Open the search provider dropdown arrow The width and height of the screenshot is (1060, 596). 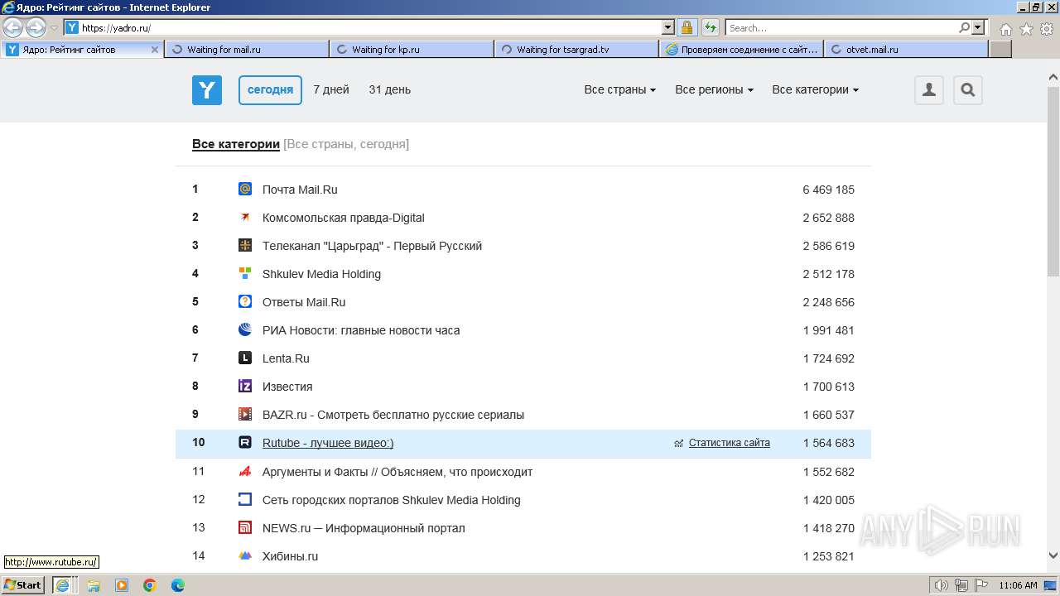[978, 27]
